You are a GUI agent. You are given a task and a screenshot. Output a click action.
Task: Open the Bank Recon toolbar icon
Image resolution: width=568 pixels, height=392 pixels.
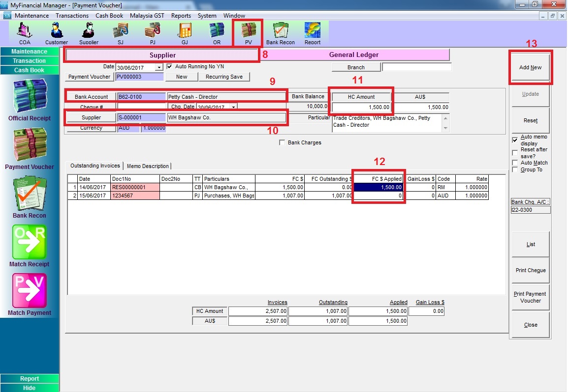(281, 32)
